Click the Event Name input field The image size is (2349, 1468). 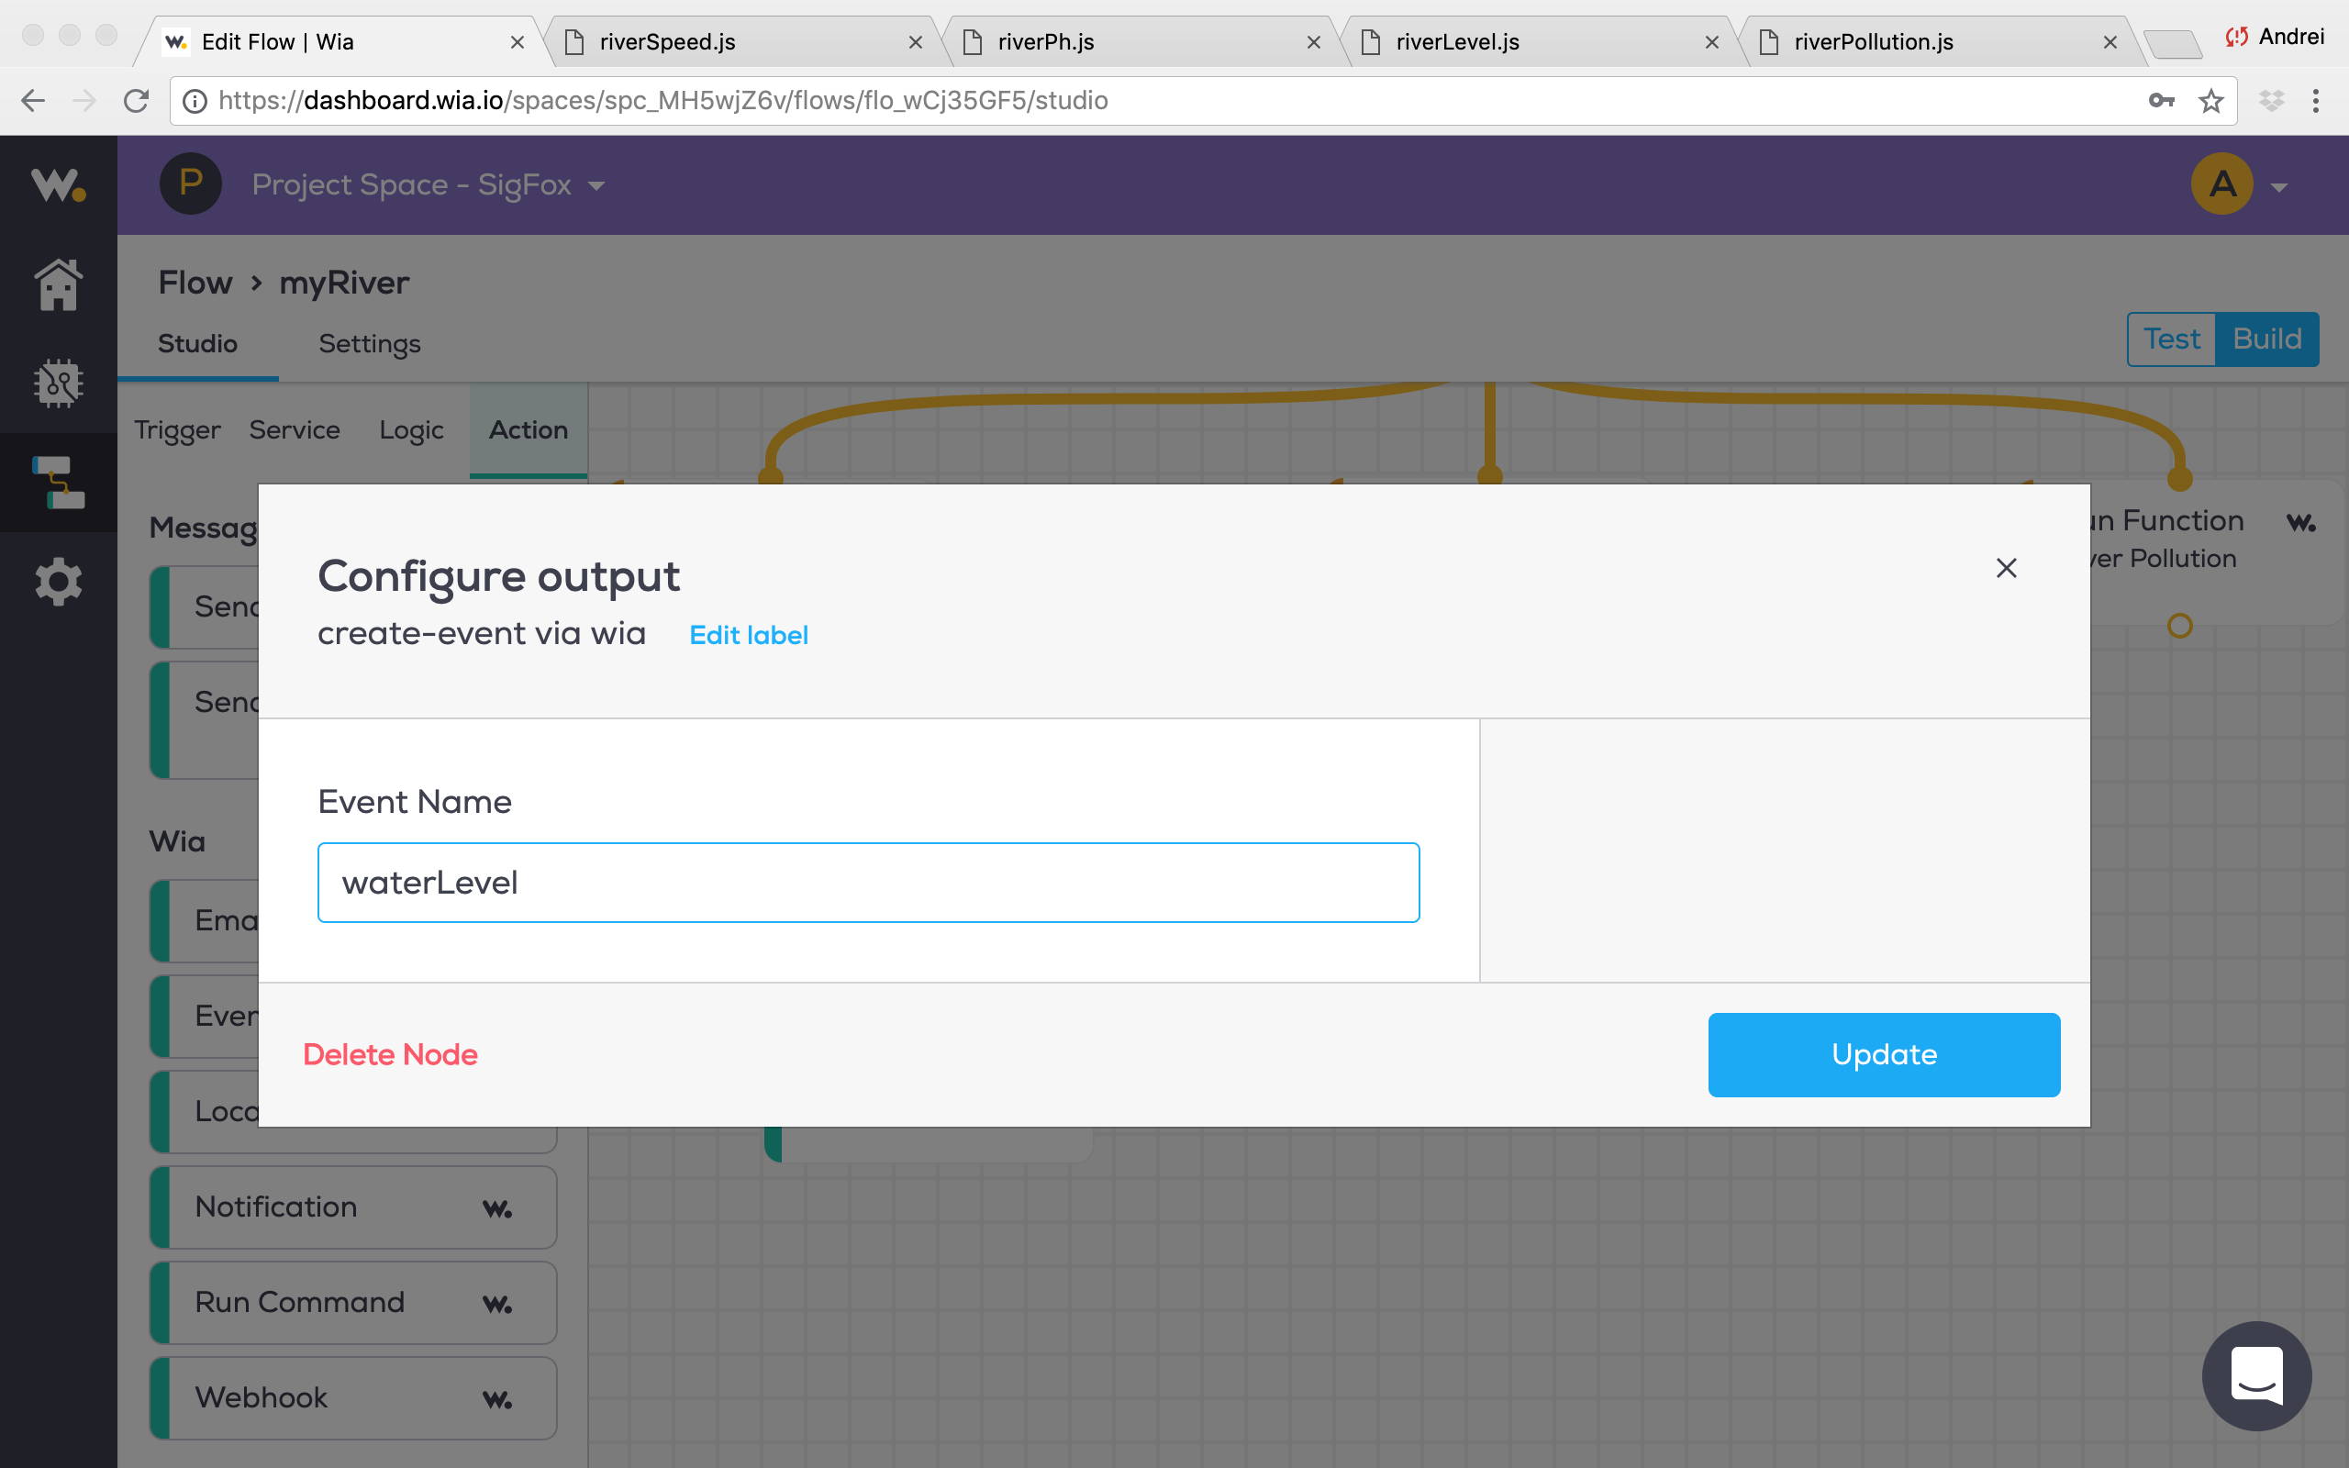(868, 883)
